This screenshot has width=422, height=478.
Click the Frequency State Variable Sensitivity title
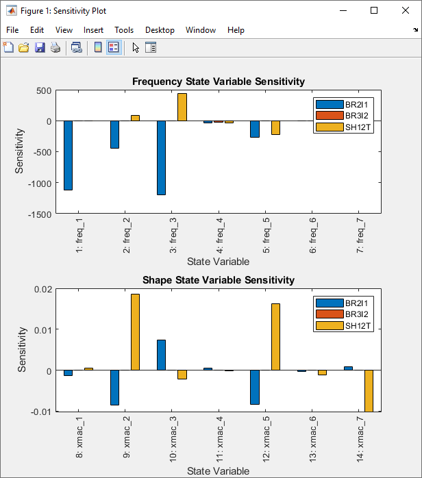(219, 81)
